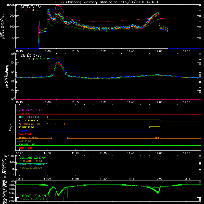Click detector 6 in front segments legend
204x204 pixels.
pyautogui.click(x=41, y=10)
